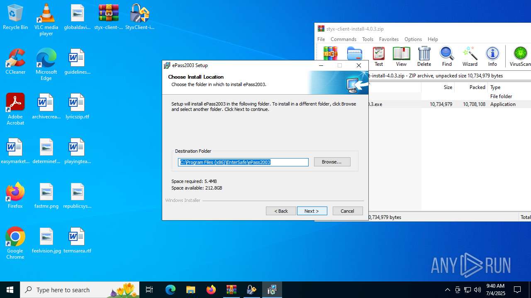This screenshot has width=531, height=298.
Task: Open Task View on taskbar
Action: [149, 290]
